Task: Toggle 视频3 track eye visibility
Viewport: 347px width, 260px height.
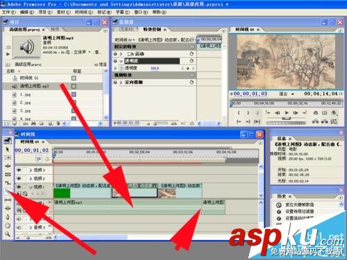Action: click(19, 170)
